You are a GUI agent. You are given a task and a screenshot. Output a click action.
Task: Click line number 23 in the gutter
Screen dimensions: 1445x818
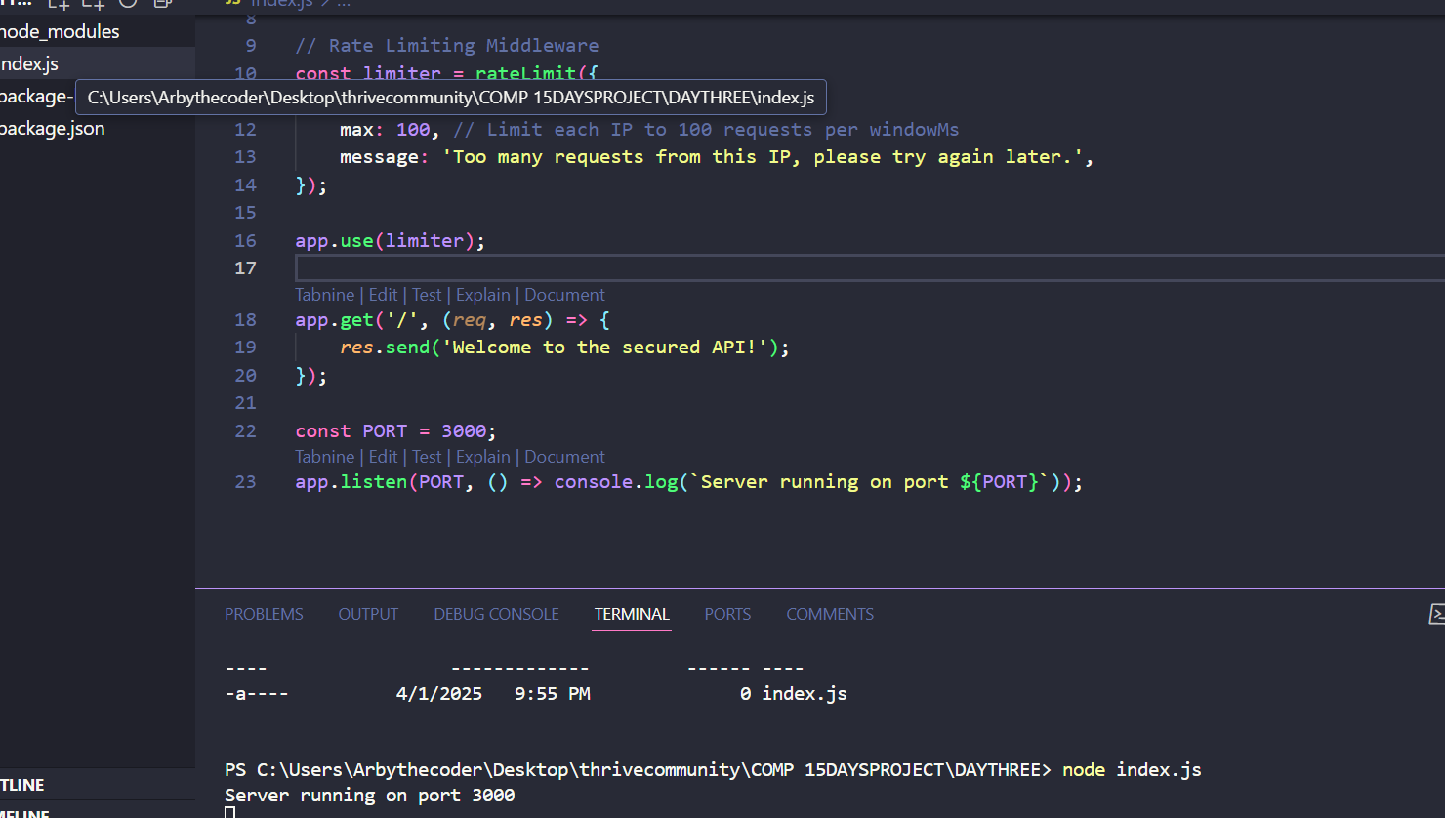click(245, 482)
